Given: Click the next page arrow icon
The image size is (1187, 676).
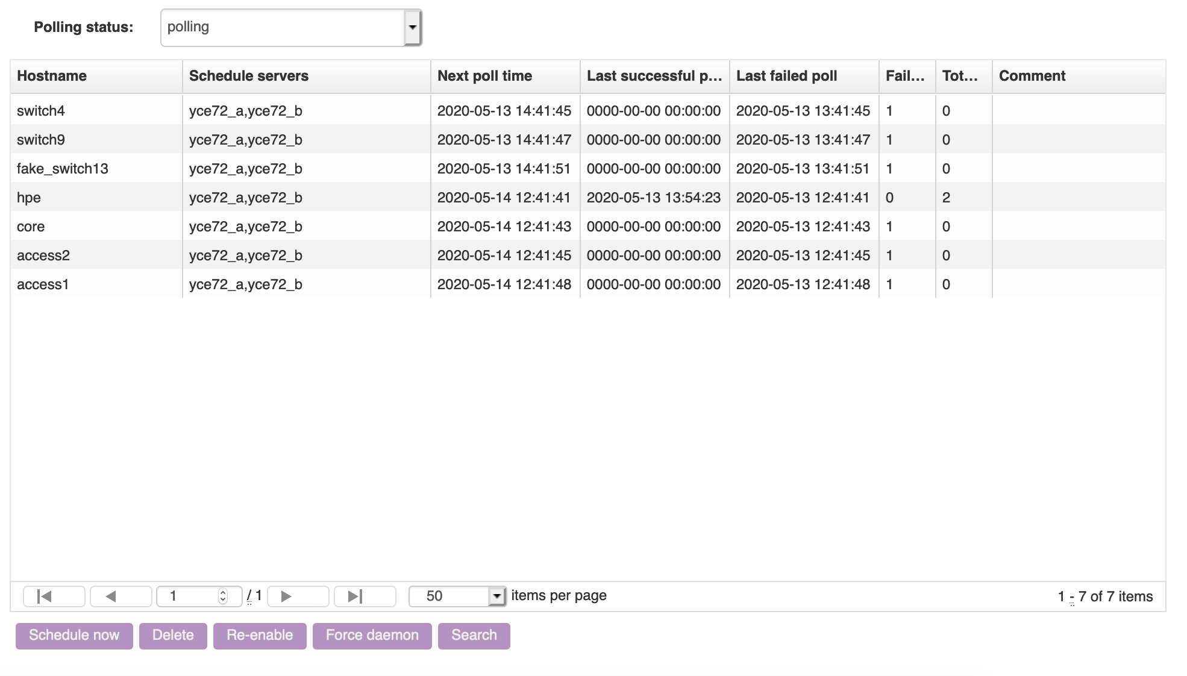Looking at the screenshot, I should point(298,596).
